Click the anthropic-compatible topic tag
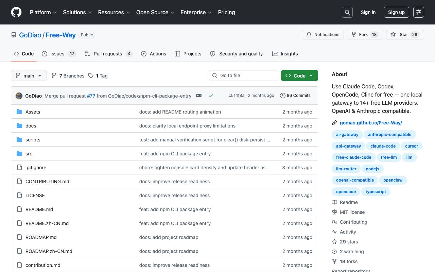The height and width of the screenshot is (272, 435). click(389, 135)
